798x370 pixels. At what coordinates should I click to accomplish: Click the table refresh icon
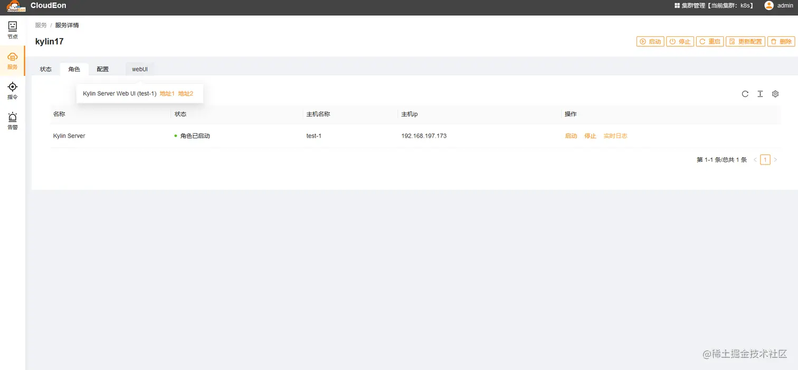[x=745, y=94]
